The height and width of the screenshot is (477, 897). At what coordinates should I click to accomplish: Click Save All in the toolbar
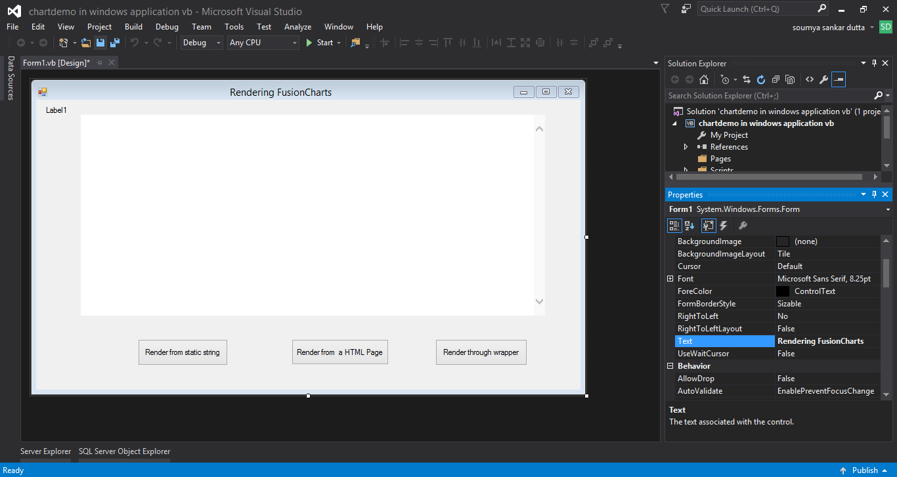coord(114,43)
